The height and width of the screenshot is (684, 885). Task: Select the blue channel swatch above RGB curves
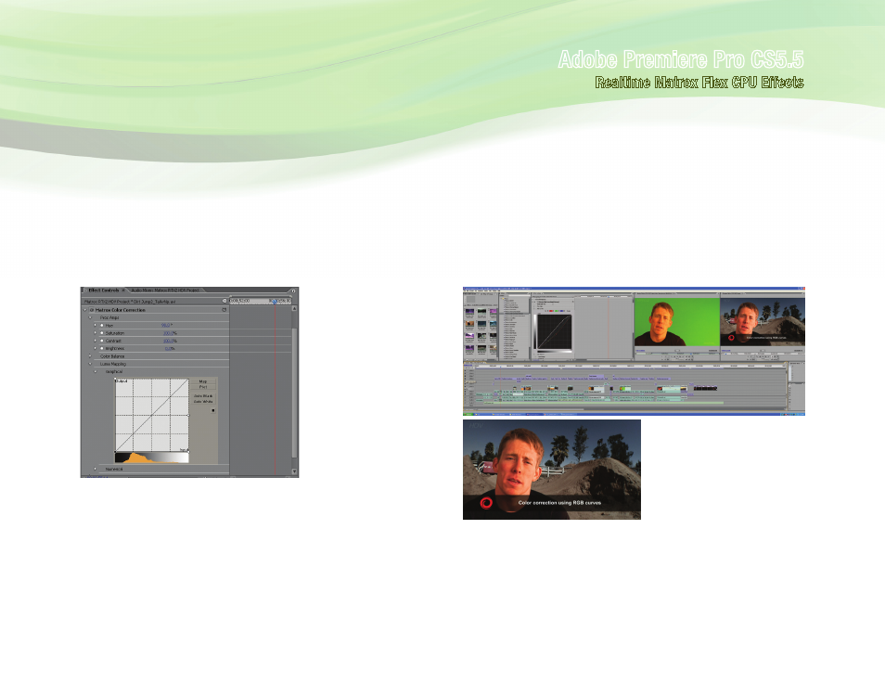(561, 311)
